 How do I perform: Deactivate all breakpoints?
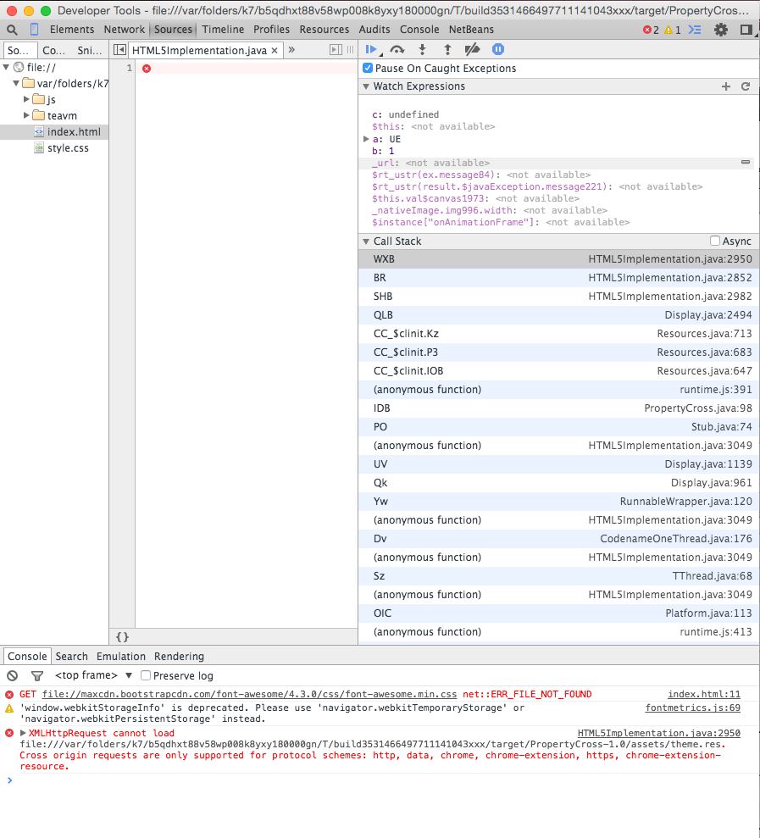[472, 49]
